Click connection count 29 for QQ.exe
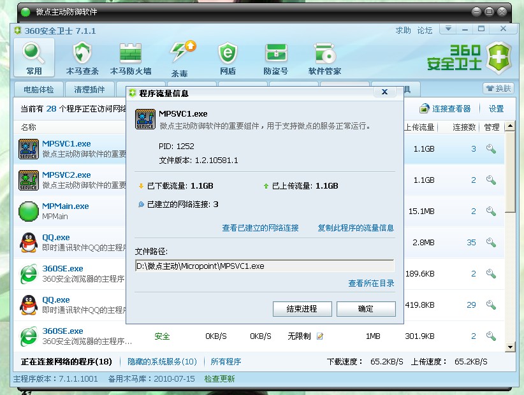This screenshot has width=524, height=395. click(x=471, y=305)
